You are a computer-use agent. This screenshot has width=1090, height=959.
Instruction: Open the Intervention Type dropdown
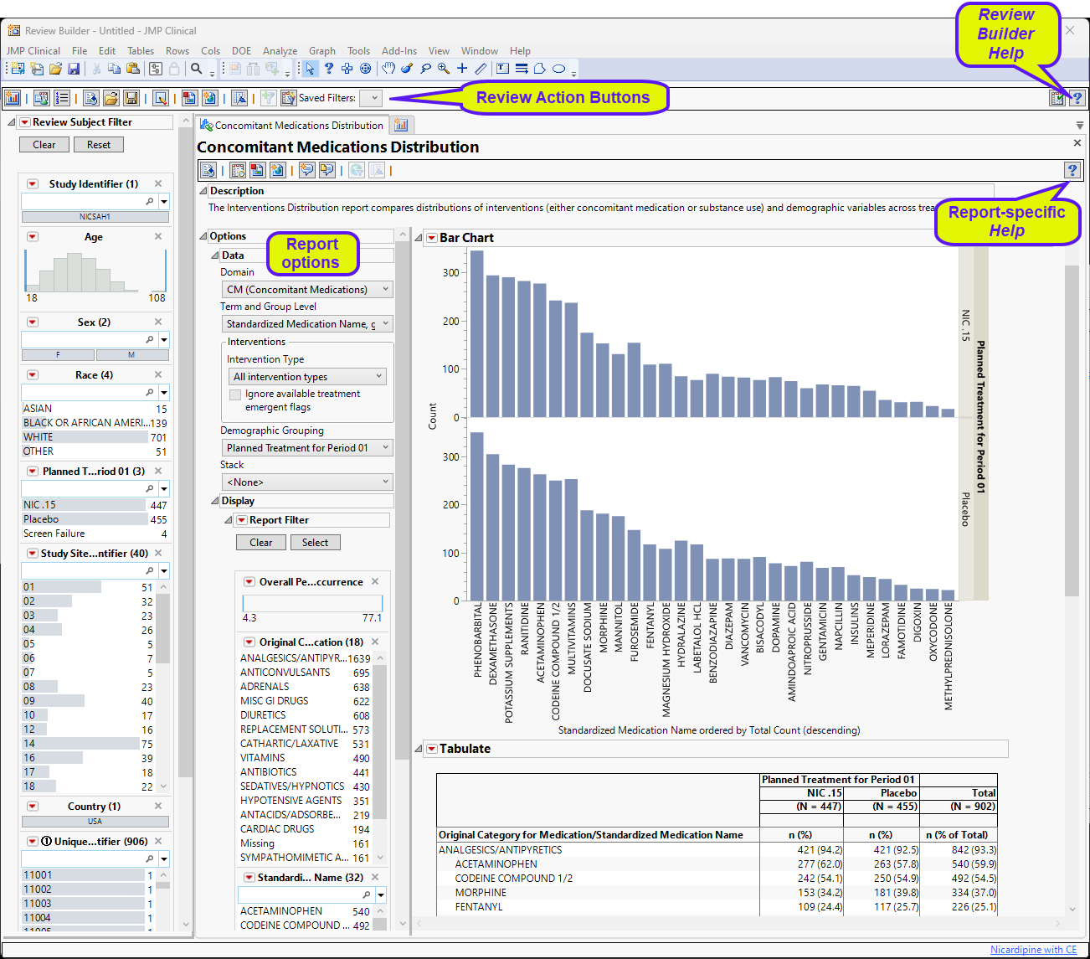coord(306,377)
